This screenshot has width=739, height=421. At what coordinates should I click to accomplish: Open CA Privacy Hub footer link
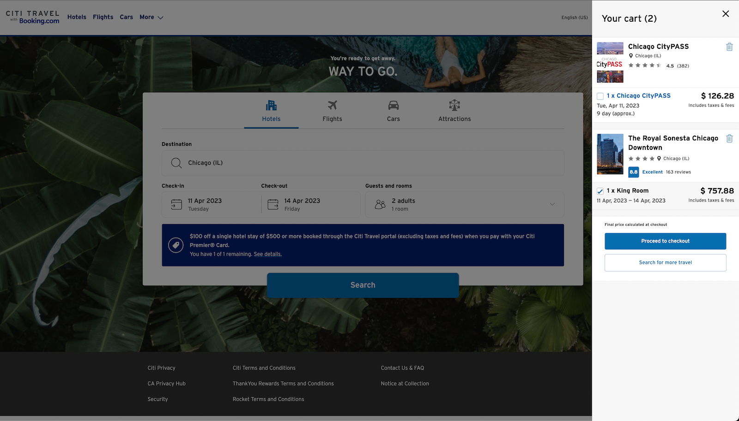click(x=166, y=384)
